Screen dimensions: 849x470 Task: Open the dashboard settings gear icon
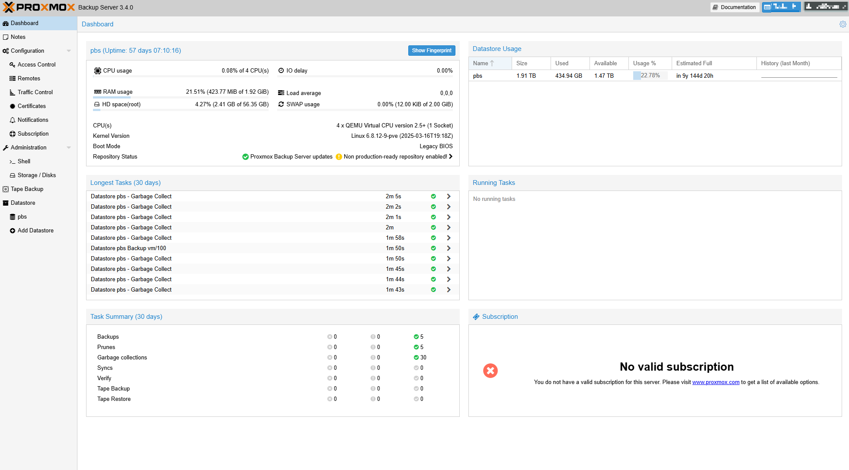click(x=843, y=24)
